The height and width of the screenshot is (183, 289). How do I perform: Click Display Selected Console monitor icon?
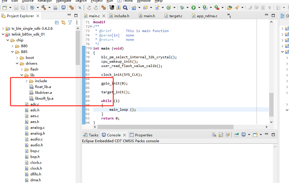point(243,135)
